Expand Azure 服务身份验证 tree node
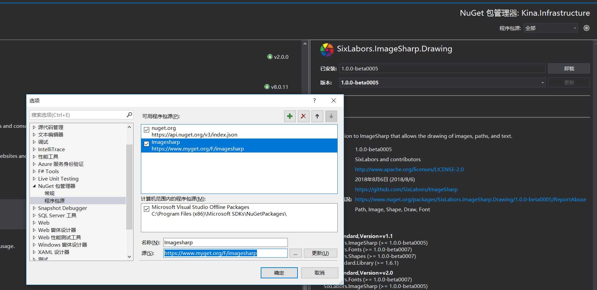The height and width of the screenshot is (290, 597). click(34, 164)
